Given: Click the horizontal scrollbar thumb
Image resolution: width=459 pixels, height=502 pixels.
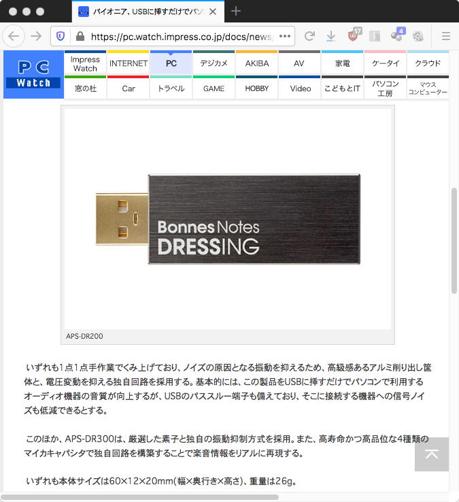Looking at the screenshot, I should click(139, 497).
